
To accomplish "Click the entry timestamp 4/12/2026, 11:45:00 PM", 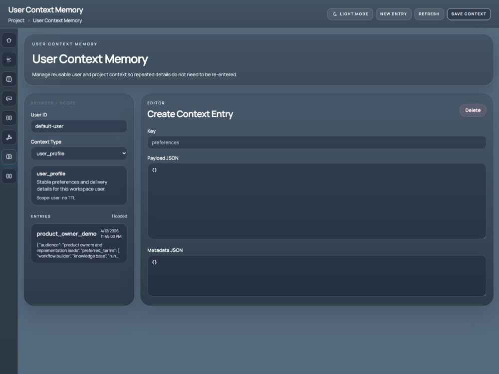I will click(x=111, y=234).
